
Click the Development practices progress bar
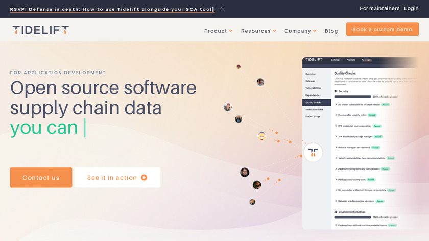coord(353,217)
